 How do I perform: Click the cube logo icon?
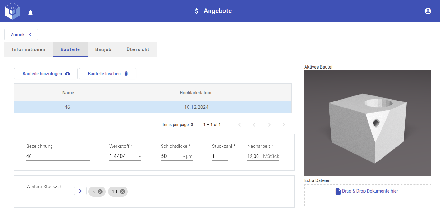tap(12, 11)
